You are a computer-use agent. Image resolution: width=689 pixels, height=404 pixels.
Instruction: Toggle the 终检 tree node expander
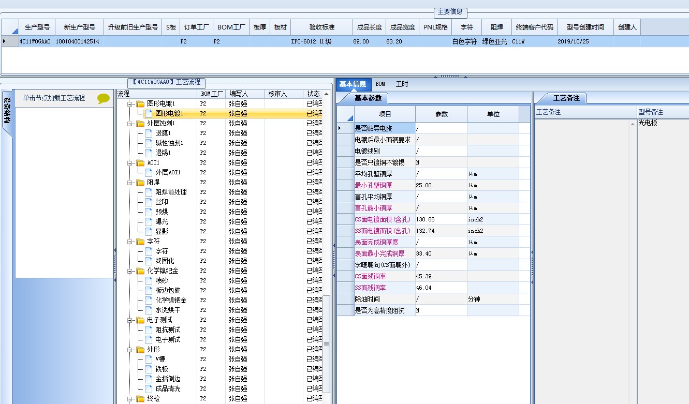[x=130, y=399]
